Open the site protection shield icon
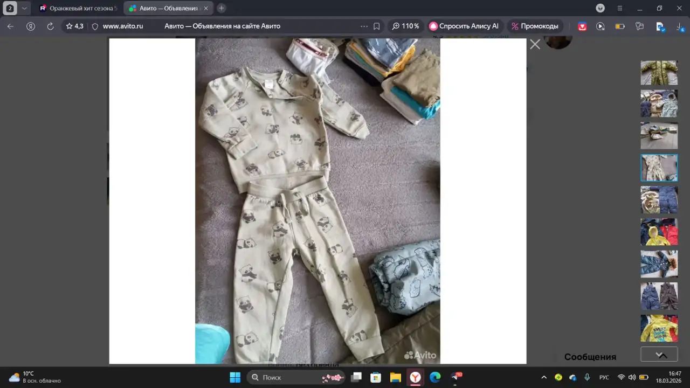This screenshot has height=388, width=690. click(95, 26)
